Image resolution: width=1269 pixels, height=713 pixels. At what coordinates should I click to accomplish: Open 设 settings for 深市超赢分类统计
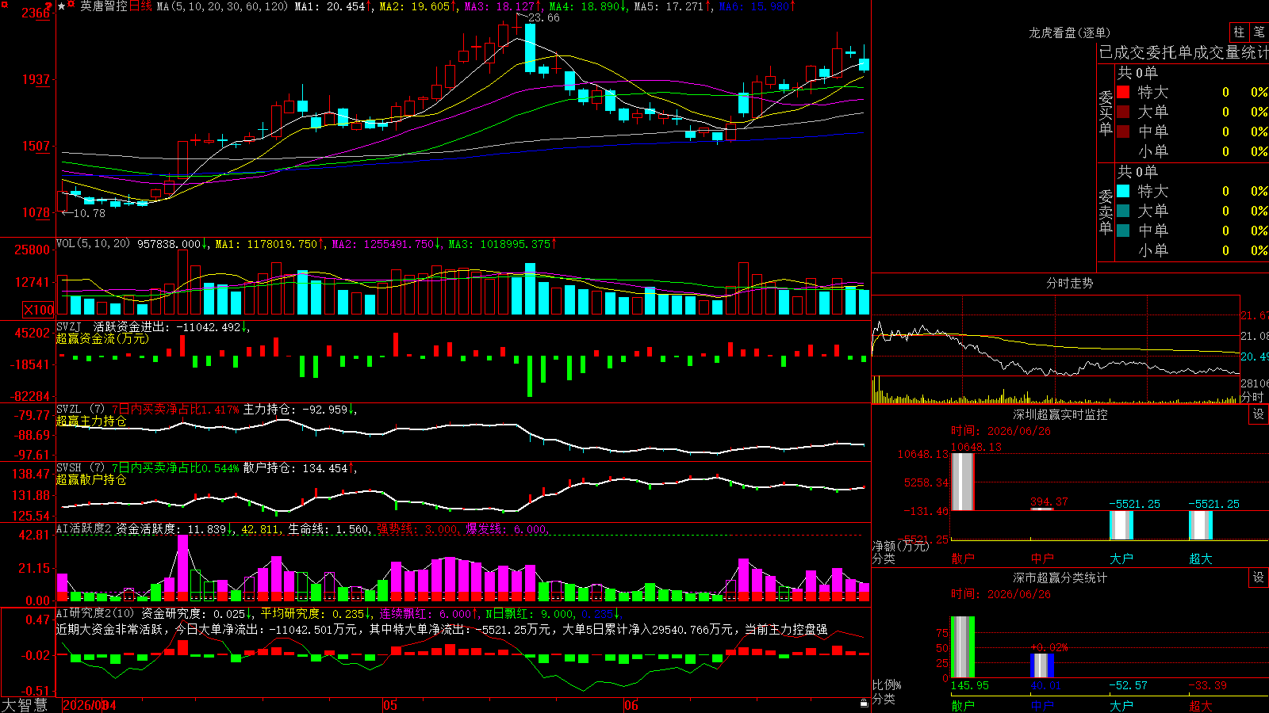[x=1259, y=578]
